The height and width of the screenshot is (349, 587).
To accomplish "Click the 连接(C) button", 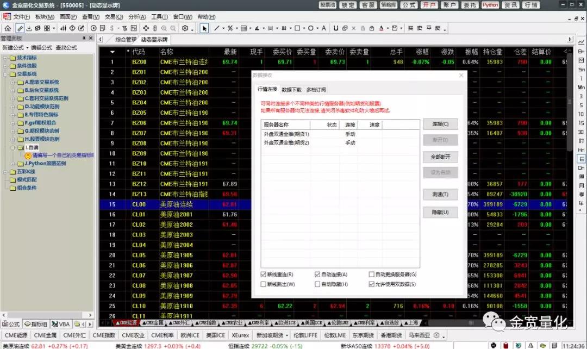I will coord(440,124).
